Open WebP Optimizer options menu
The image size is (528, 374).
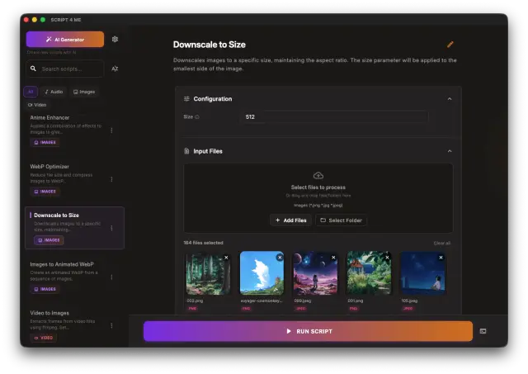111,179
